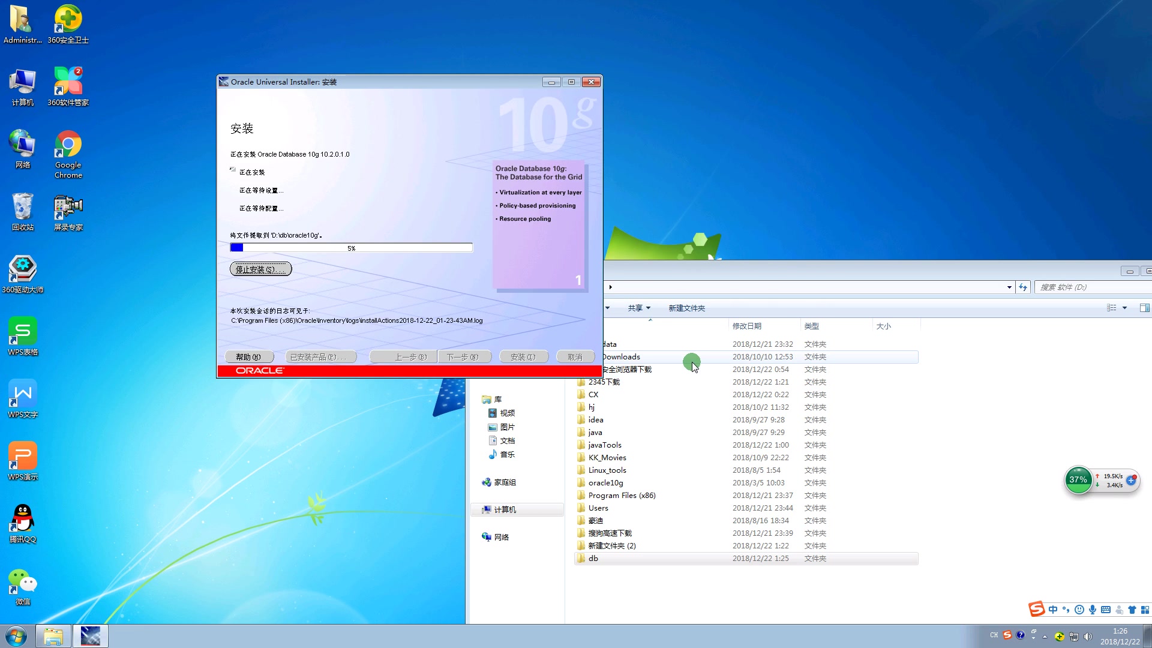
Task: Click 已安装产品 button in installer
Action: tap(320, 357)
